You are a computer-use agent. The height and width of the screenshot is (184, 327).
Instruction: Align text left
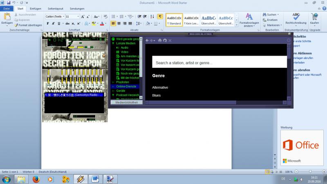(x=113, y=24)
